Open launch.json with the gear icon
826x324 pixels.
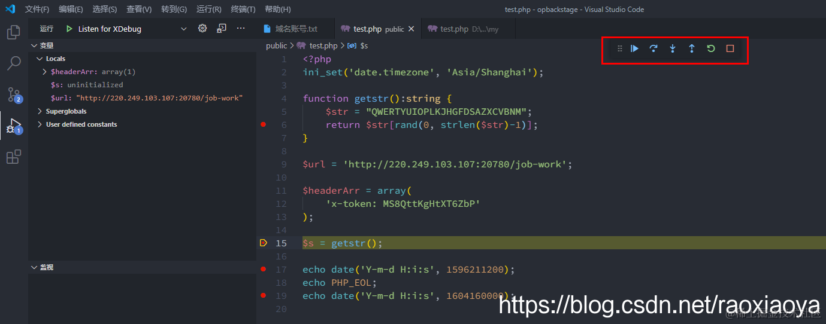point(202,28)
